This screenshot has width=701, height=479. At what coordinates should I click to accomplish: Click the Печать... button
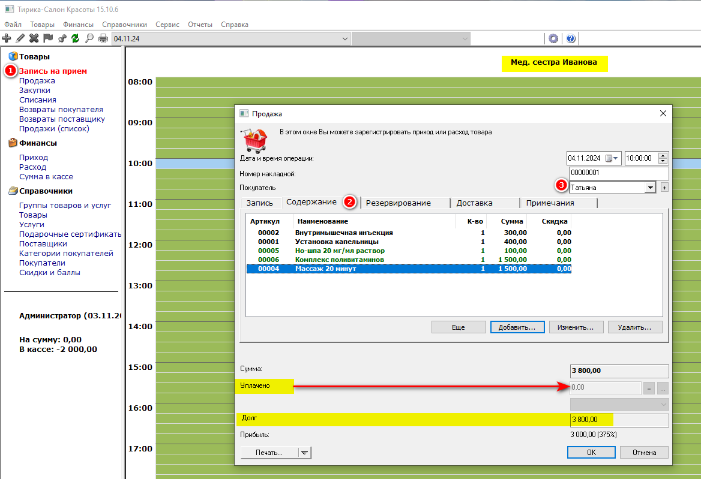(269, 453)
